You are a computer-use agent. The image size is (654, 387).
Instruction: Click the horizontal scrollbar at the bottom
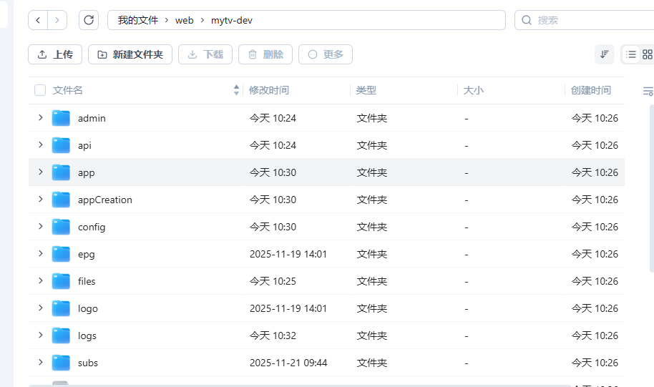pos(300,386)
